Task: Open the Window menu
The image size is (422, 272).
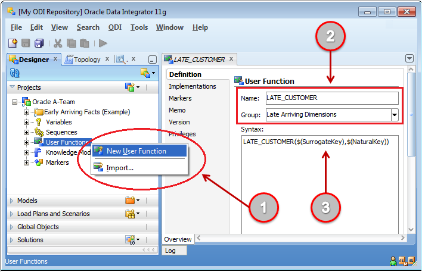Action: pyautogui.click(x=170, y=27)
